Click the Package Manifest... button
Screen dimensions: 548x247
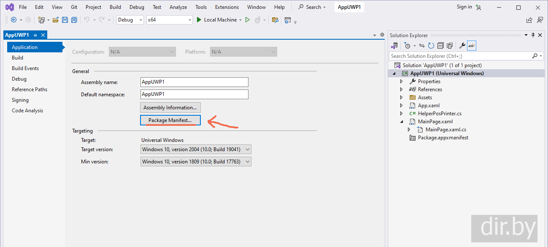click(x=170, y=120)
